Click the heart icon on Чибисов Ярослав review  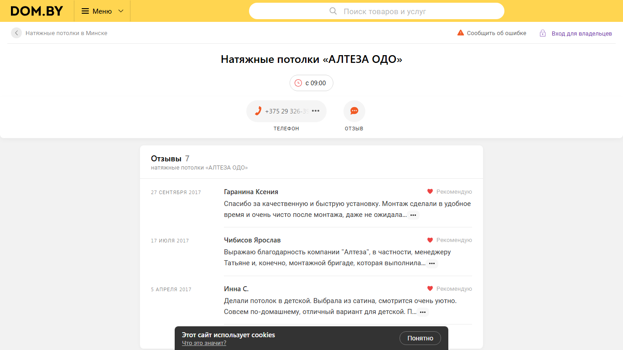coord(430,240)
